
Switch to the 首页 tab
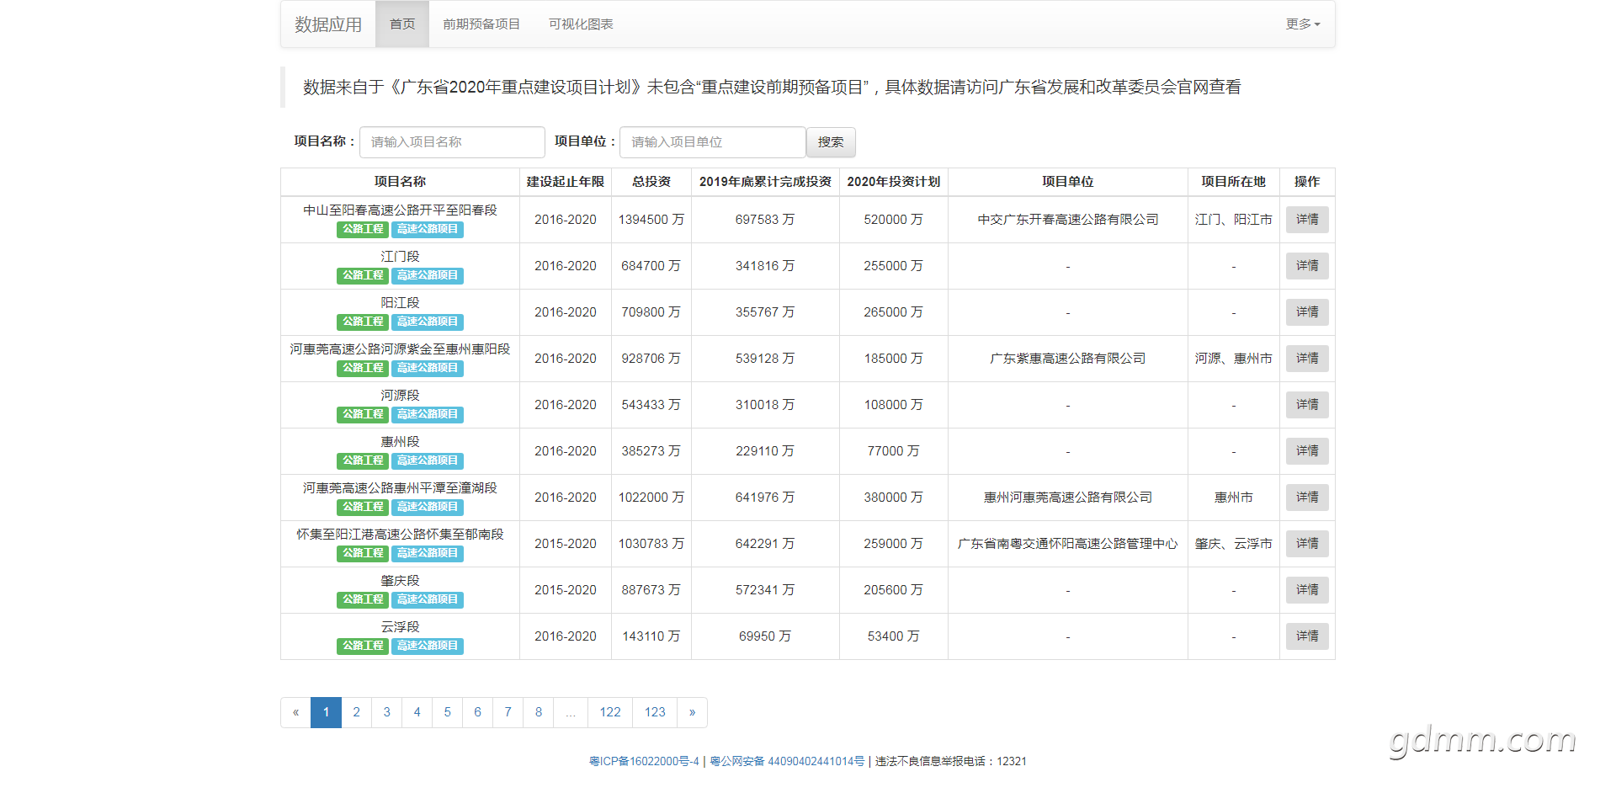tap(402, 24)
